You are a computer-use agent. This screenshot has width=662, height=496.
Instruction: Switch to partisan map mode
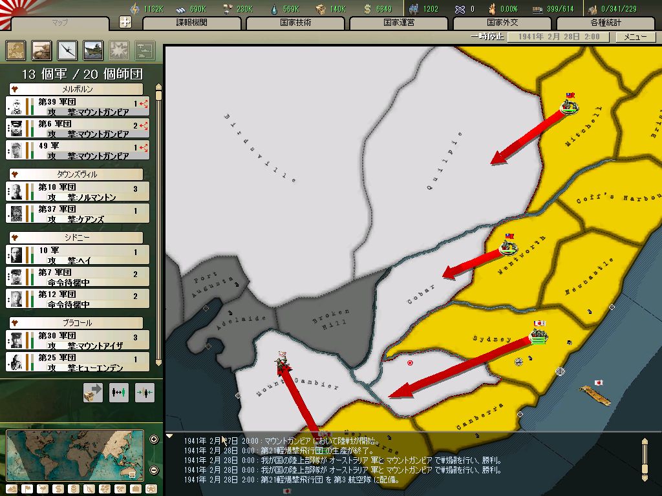[x=89, y=490]
